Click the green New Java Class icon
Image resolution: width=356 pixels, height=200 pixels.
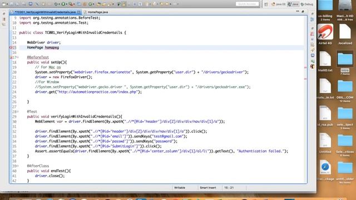(x=90, y=4)
